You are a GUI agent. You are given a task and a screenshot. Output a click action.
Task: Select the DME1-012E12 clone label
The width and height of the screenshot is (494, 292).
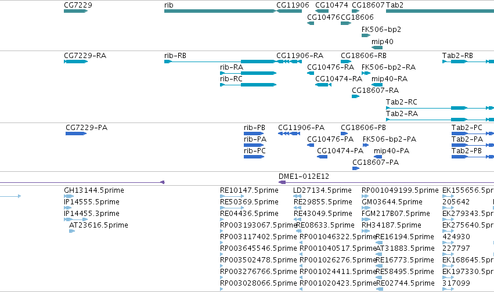point(304,176)
